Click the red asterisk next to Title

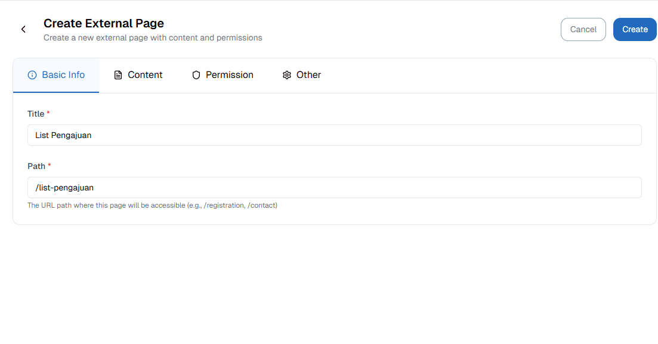(48, 113)
